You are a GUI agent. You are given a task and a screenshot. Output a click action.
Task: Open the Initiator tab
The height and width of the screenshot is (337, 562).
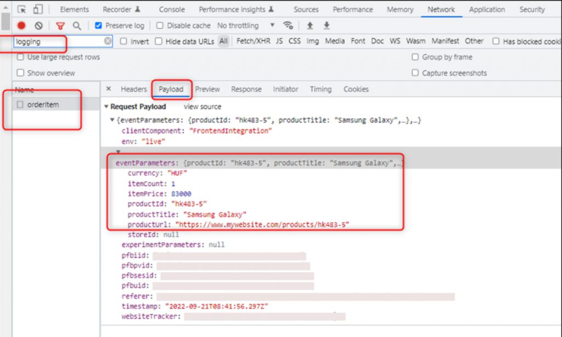click(285, 89)
